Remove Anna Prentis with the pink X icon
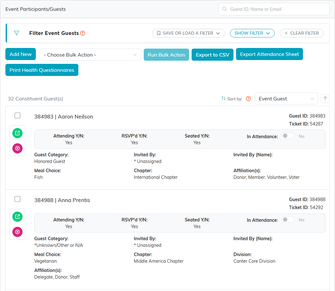The width and height of the screenshot is (335, 291). tap(17, 232)
